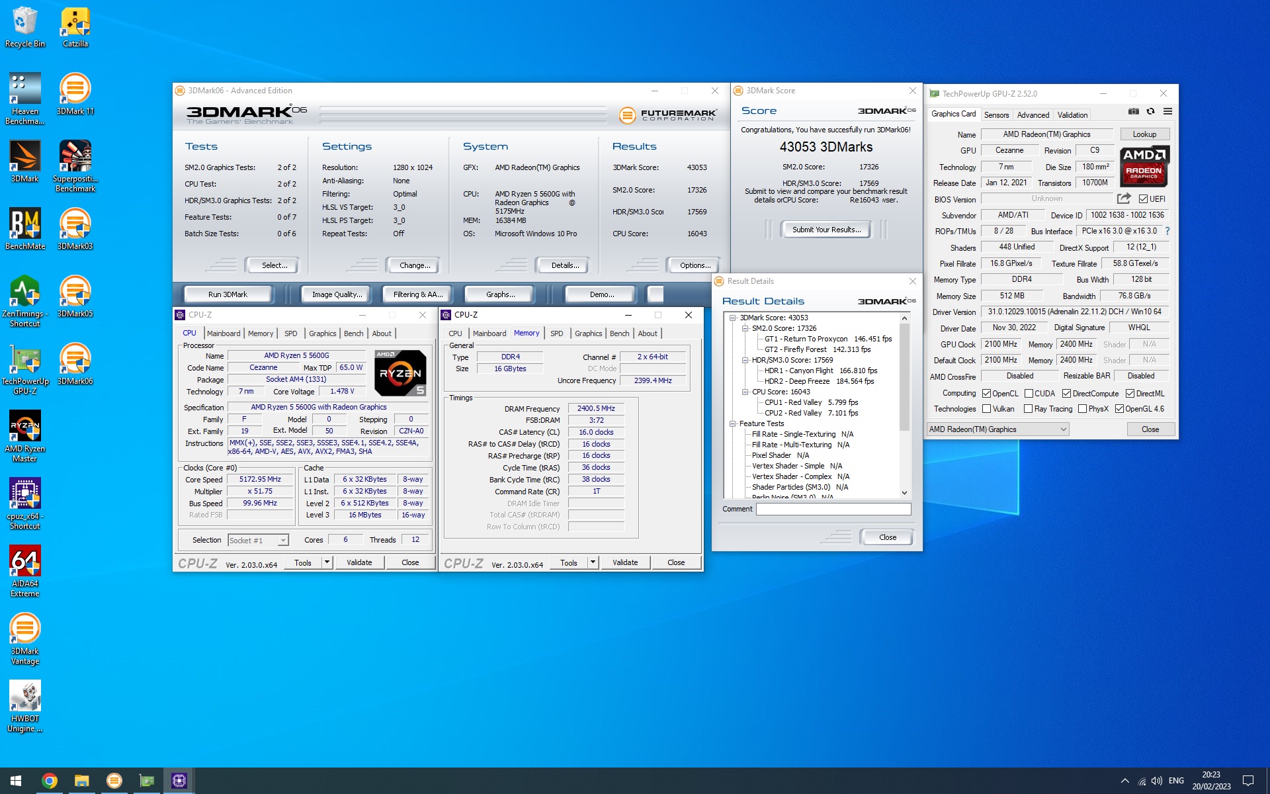Switch to Sensors tab in GPU-Z
Screen dimensions: 1270x794
pyautogui.click(x=996, y=115)
